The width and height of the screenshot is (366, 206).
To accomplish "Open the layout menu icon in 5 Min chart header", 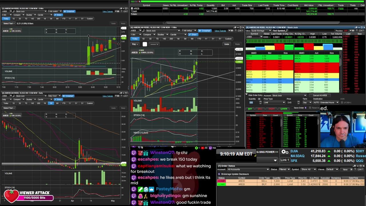I will click(x=117, y=11).
